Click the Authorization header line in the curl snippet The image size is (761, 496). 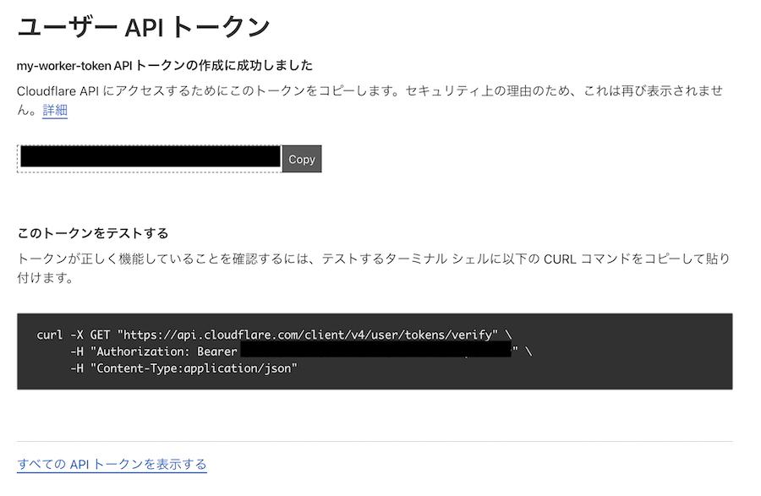click(x=152, y=352)
